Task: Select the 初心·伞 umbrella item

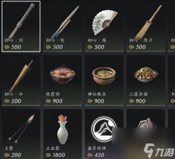Action: pyautogui.click(x=21, y=81)
